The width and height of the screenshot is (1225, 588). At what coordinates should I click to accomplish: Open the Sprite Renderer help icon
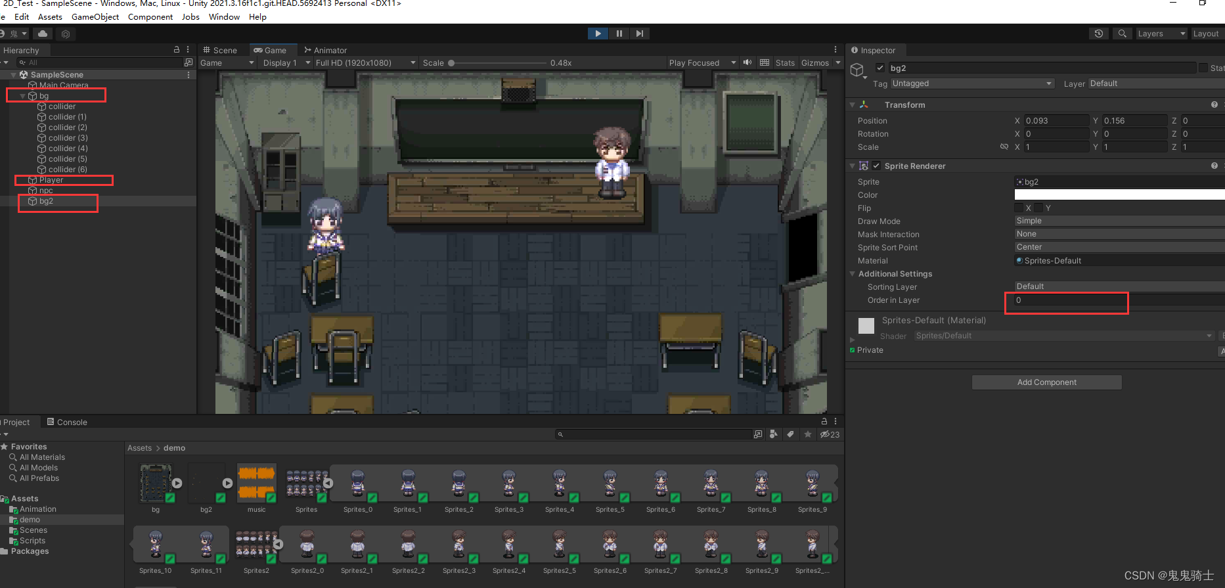point(1214,166)
